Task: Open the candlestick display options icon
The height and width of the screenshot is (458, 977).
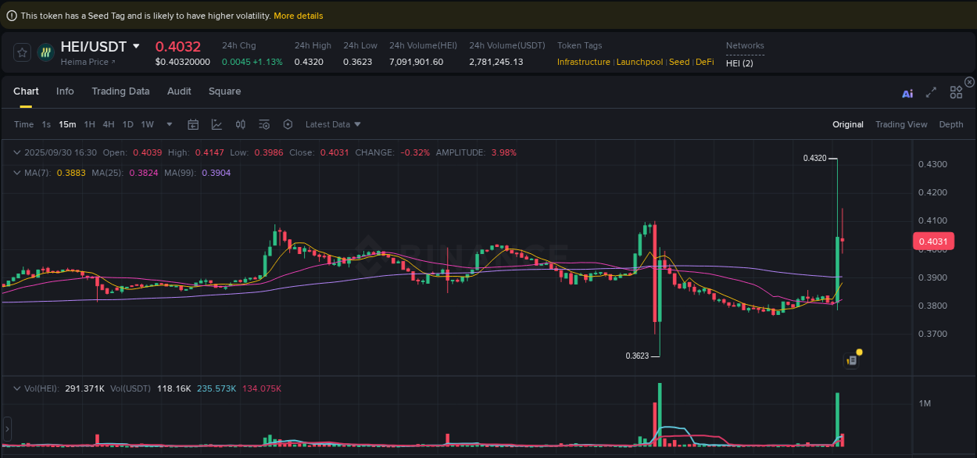Action: click(240, 124)
